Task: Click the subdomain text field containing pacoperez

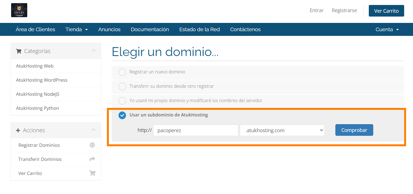Action: click(x=196, y=130)
